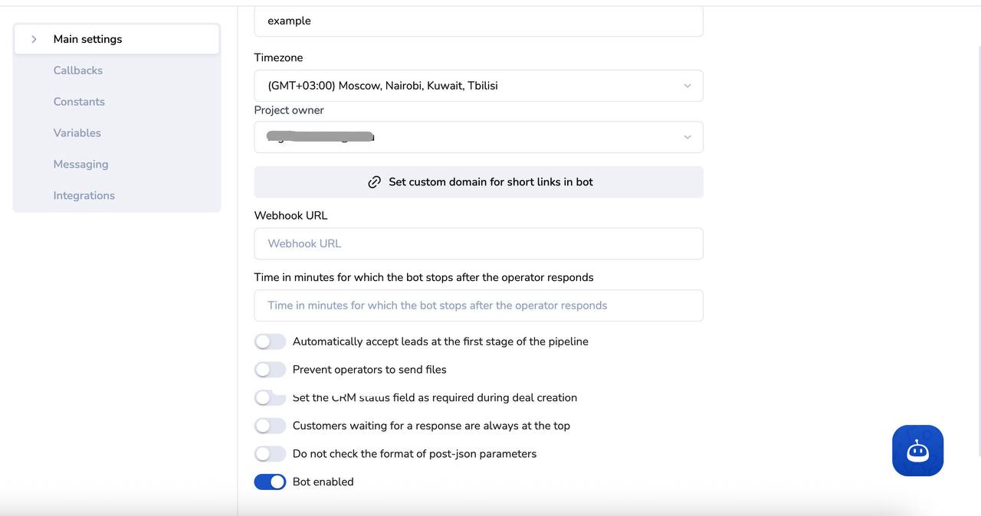This screenshot has height=516, width=981.
Task: Disable the Bot enabled switch
Action: tap(270, 482)
